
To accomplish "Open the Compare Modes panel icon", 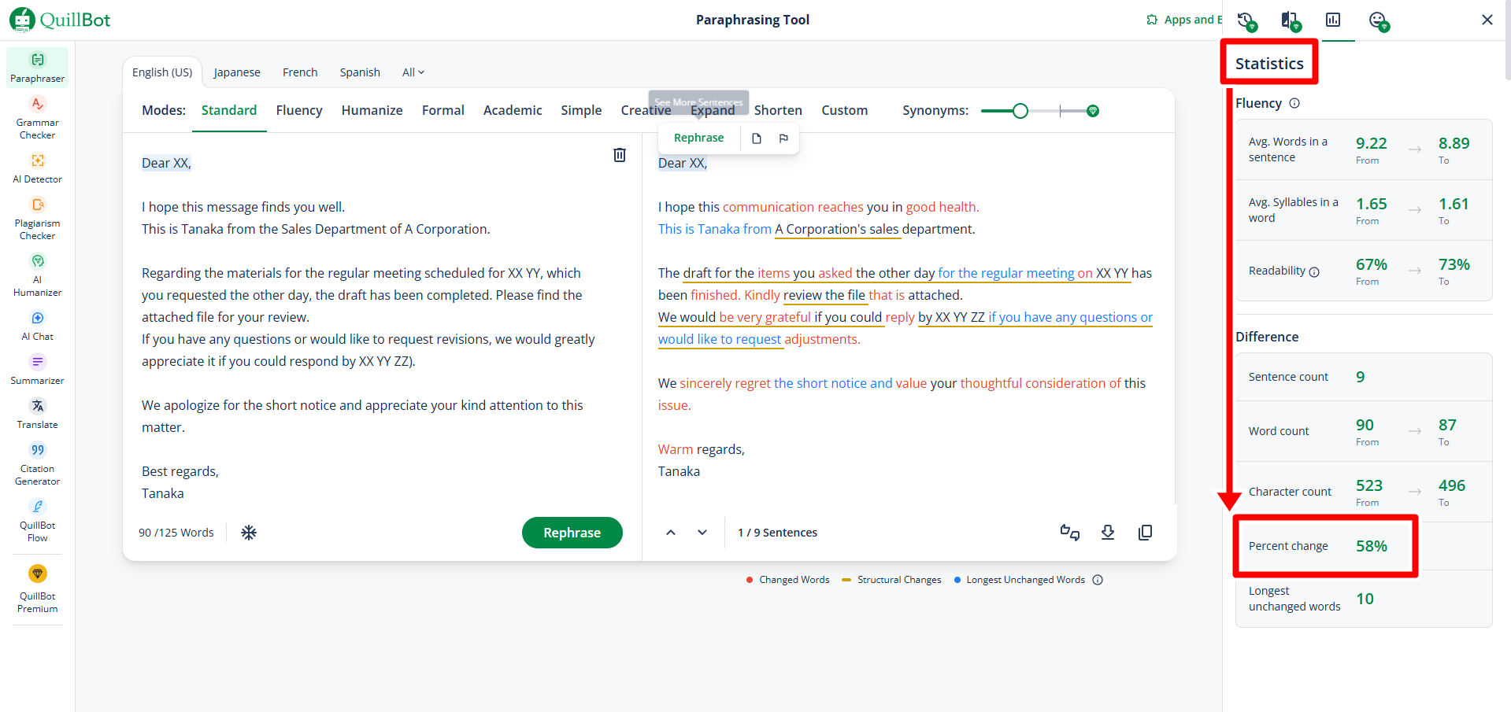I will pyautogui.click(x=1291, y=20).
